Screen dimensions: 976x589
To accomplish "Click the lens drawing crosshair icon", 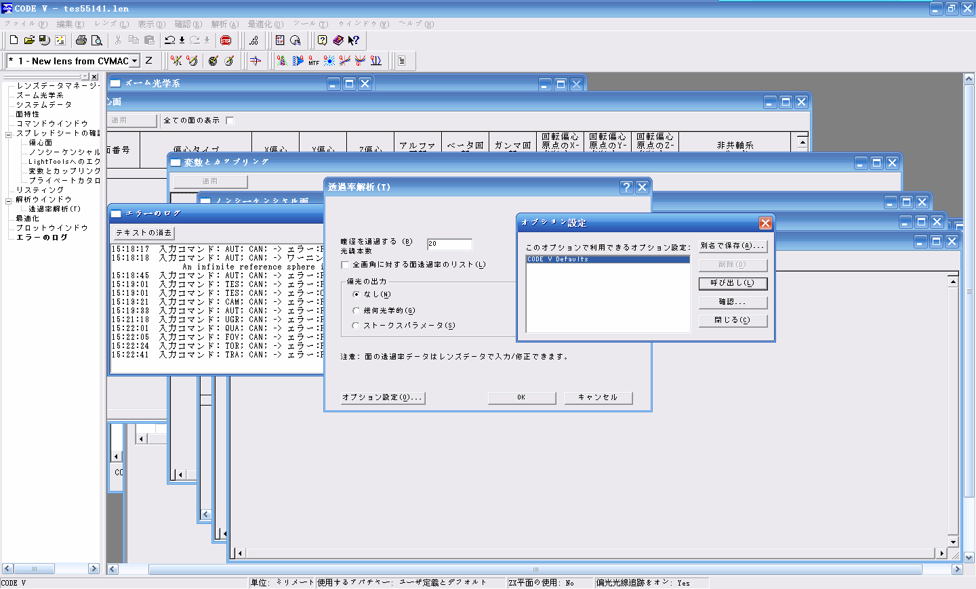I will tap(256, 61).
